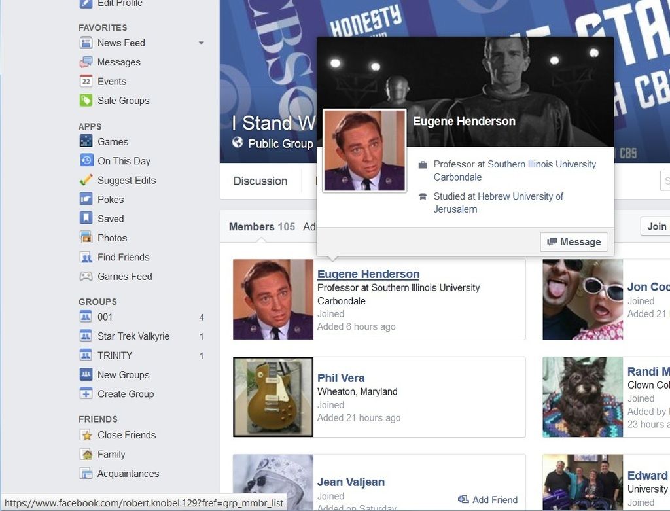Click the Suggest Edits pencil icon
The width and height of the screenshot is (670, 511).
(86, 180)
